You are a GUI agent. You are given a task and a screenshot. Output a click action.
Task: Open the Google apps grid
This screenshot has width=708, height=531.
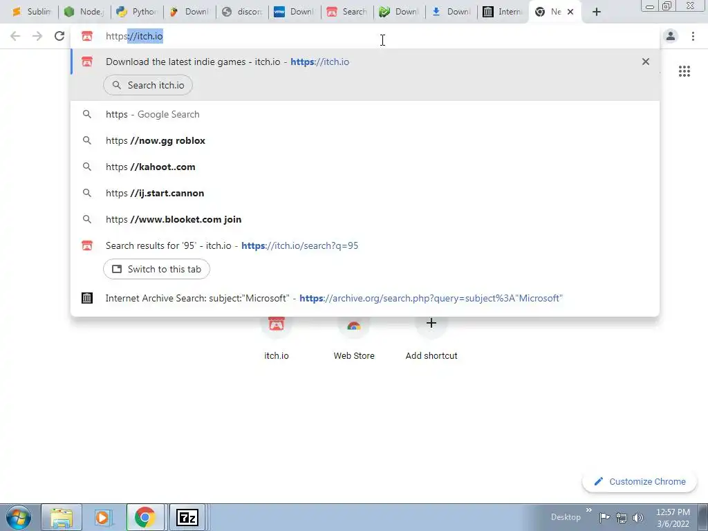(684, 71)
